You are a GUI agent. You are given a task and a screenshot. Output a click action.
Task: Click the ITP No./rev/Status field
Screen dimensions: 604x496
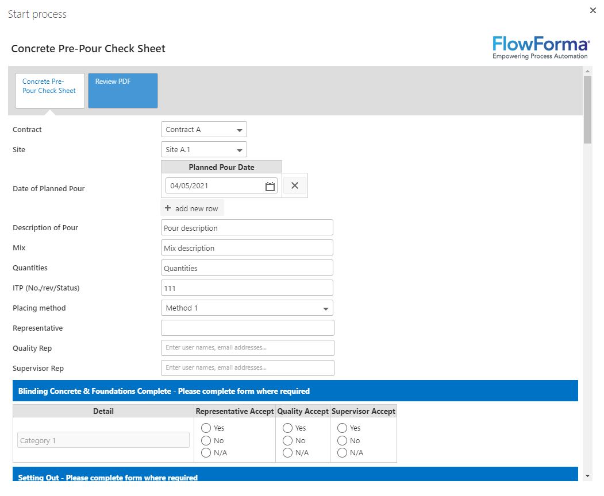[x=247, y=288]
